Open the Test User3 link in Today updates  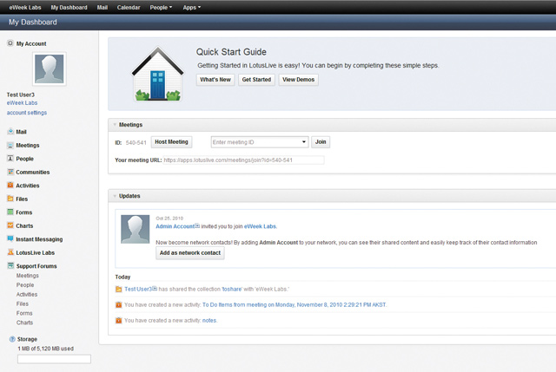138,289
